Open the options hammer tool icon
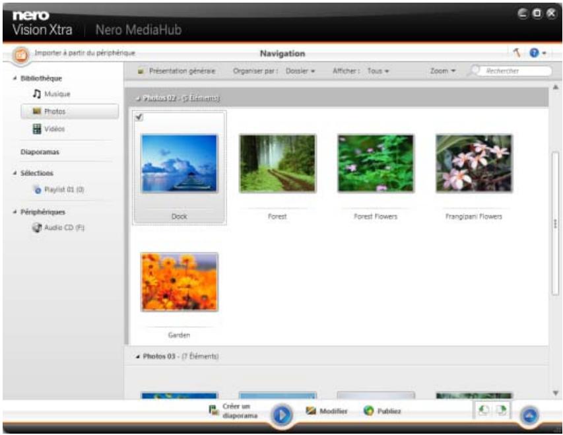The width and height of the screenshot is (563, 435). (x=516, y=53)
